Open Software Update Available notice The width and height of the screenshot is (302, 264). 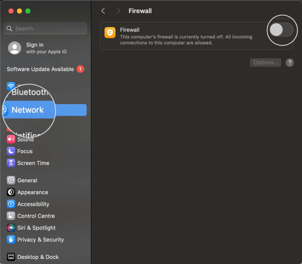tap(40, 69)
